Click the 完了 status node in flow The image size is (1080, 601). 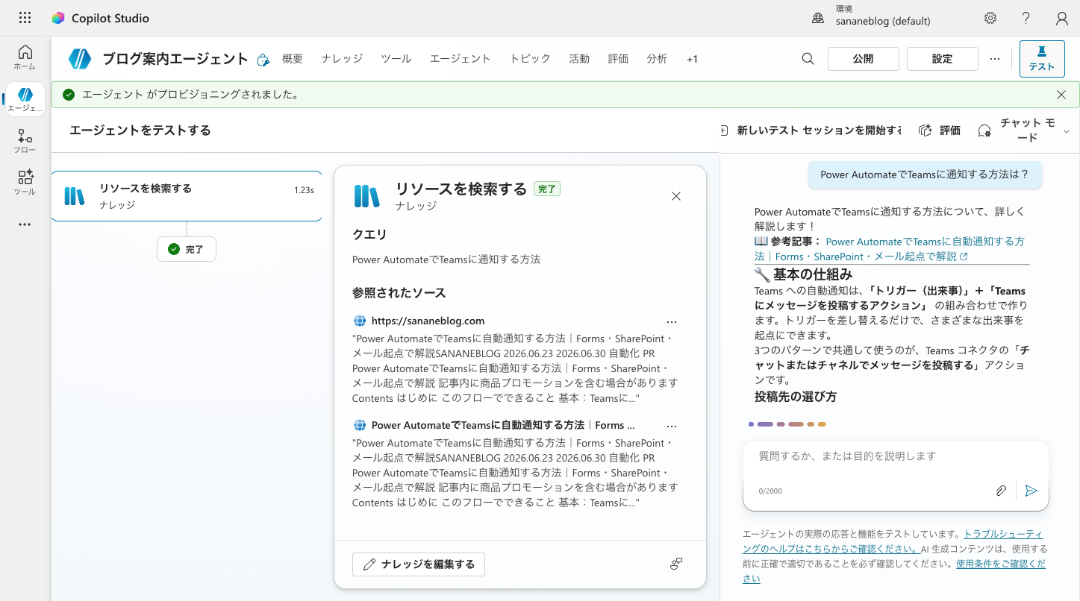tap(187, 249)
